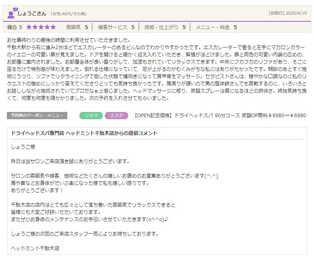
Task: Open reviewer name しょうこさん
Action: [32, 14]
